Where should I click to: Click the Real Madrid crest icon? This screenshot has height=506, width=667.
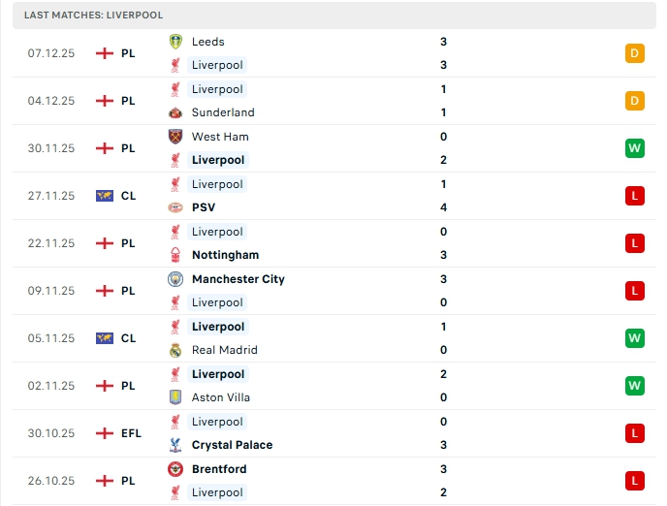(175, 350)
